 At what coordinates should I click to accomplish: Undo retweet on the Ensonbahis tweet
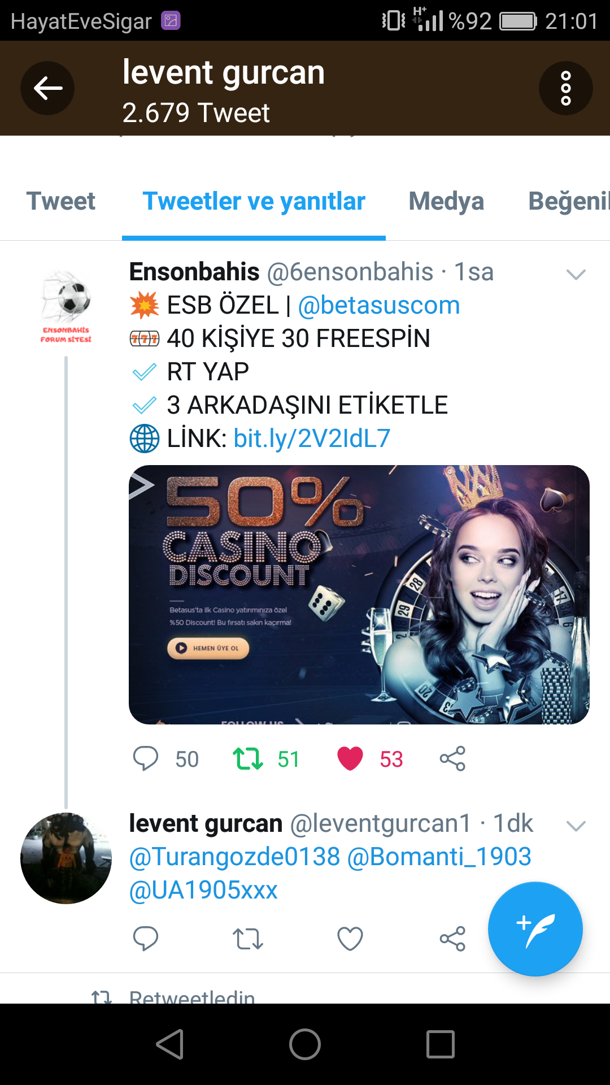click(x=248, y=758)
